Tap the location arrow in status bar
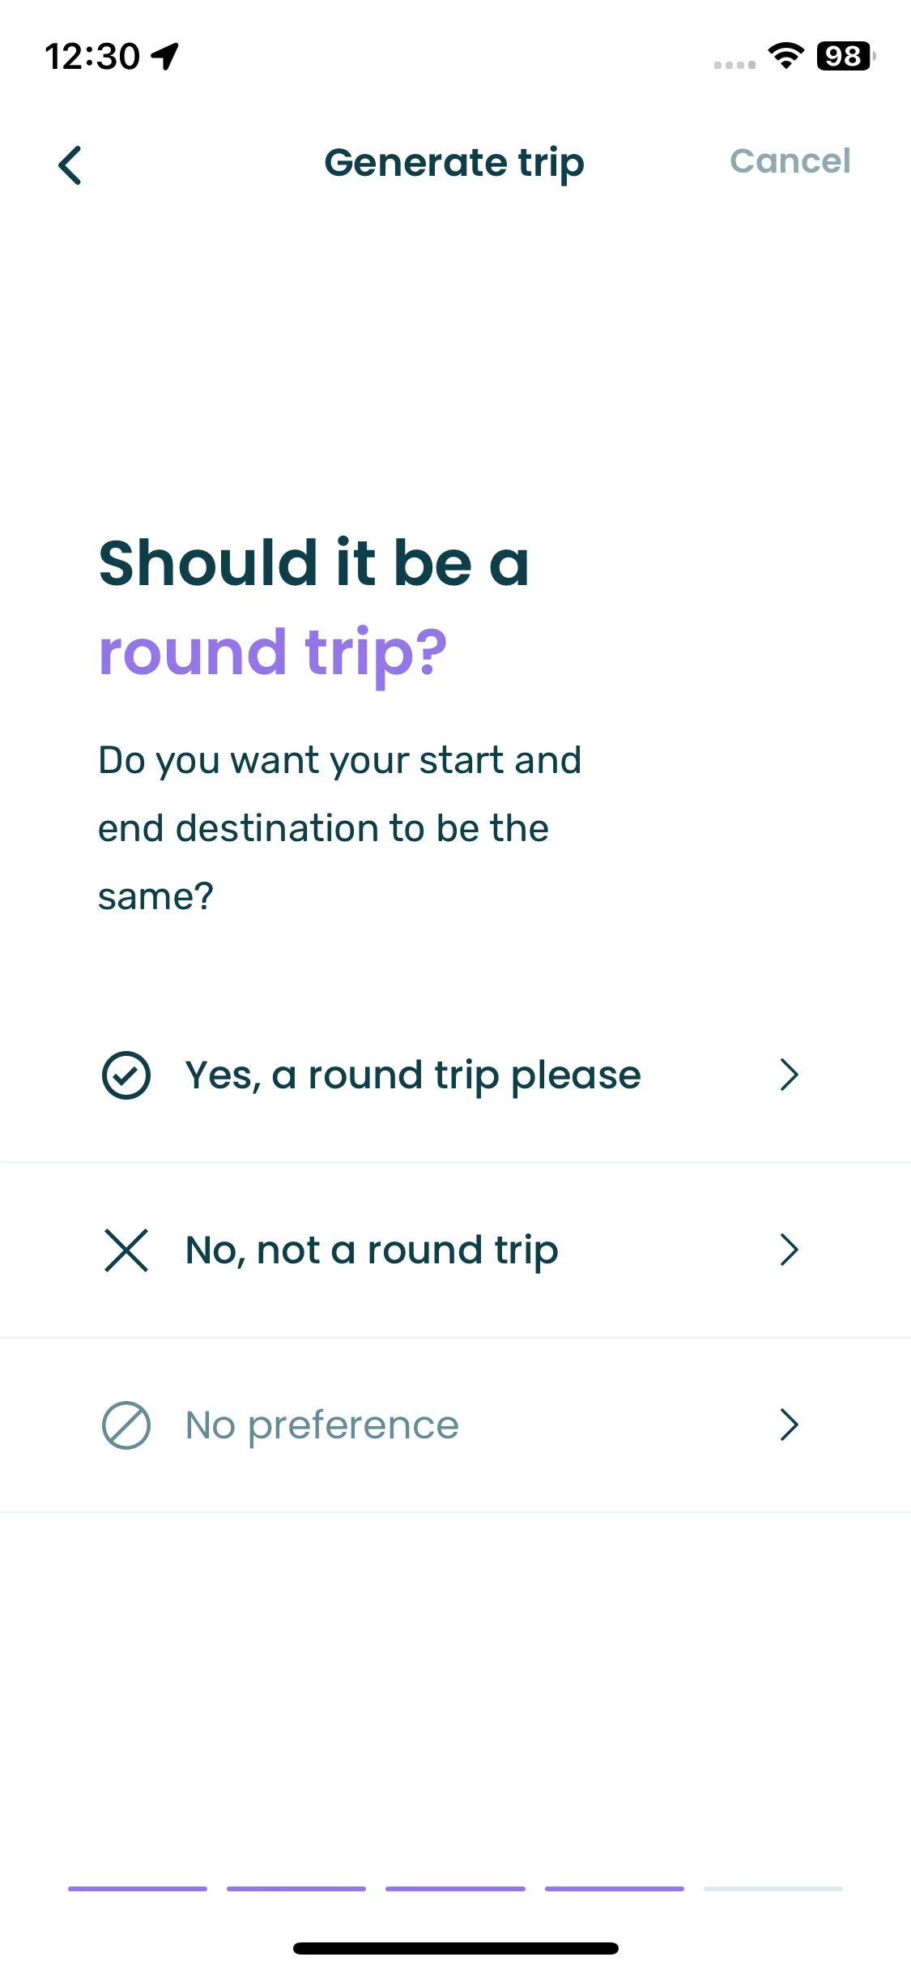This screenshot has height=1974, width=911. point(165,57)
